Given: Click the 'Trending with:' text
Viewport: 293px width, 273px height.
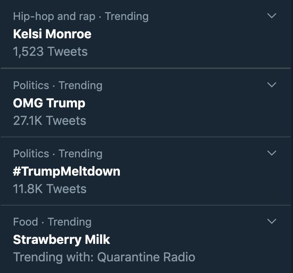Looking at the screenshot, I should click(x=53, y=257).
